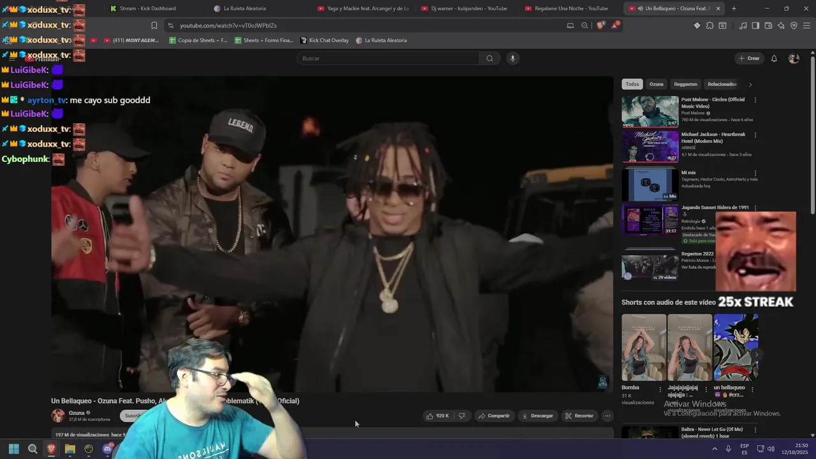Select the Relacionados filter chip

coord(722,84)
